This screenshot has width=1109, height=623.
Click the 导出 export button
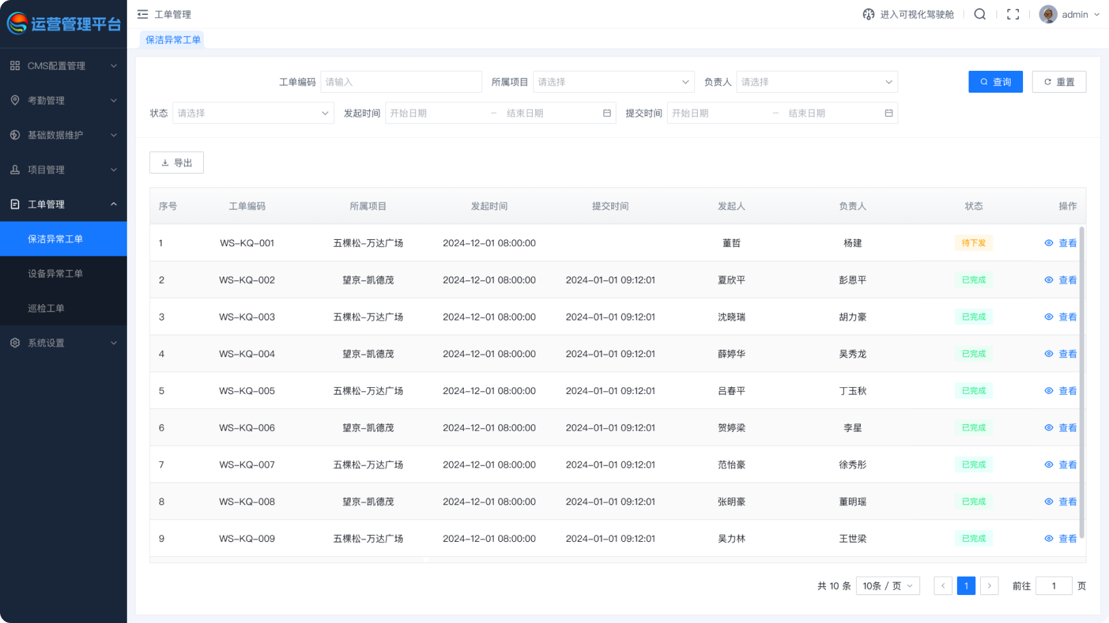click(177, 163)
